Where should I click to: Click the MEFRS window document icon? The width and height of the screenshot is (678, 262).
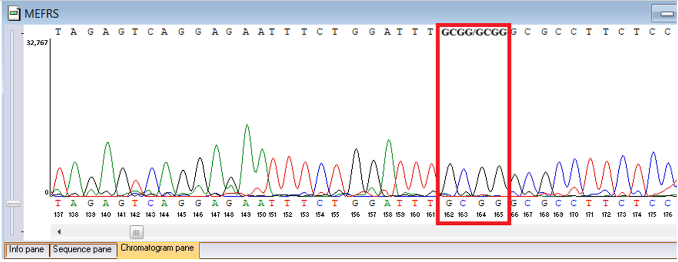(14, 14)
